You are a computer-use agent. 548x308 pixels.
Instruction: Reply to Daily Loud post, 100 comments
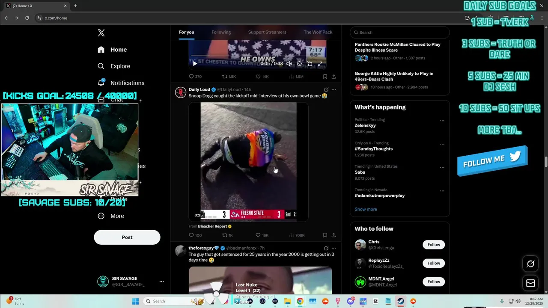point(195,235)
